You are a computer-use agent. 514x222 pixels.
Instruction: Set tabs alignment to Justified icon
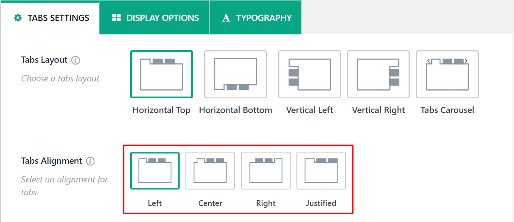pyautogui.click(x=321, y=171)
